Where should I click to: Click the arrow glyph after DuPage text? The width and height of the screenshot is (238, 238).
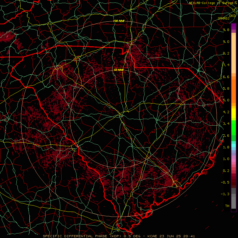(x=236, y=3)
